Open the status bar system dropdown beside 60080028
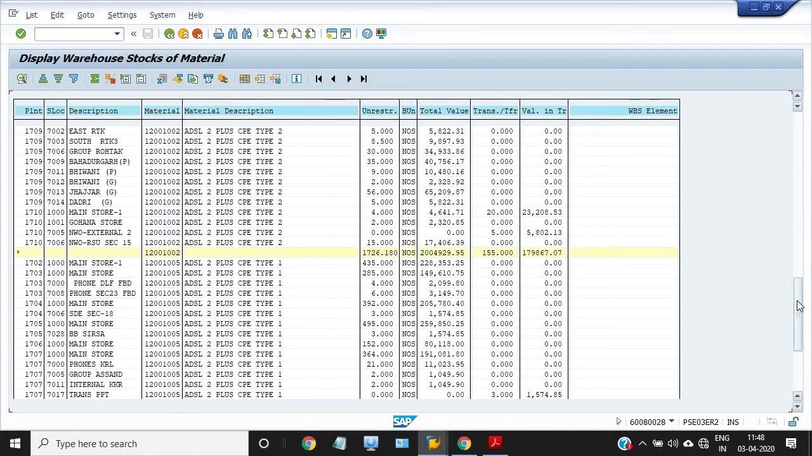This screenshot has height=456, width=812. (x=673, y=422)
